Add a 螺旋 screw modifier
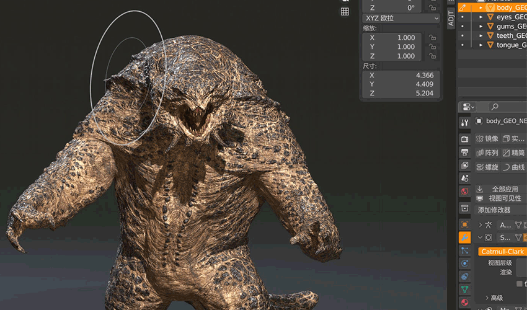 pos(487,167)
